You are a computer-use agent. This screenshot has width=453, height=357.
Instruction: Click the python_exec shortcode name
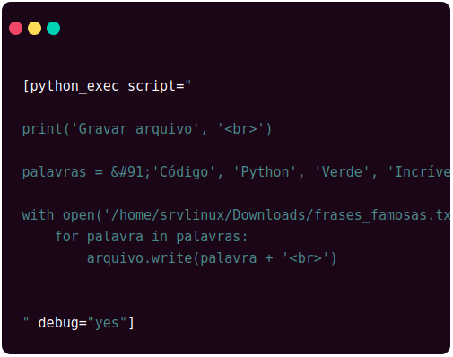click(74, 86)
